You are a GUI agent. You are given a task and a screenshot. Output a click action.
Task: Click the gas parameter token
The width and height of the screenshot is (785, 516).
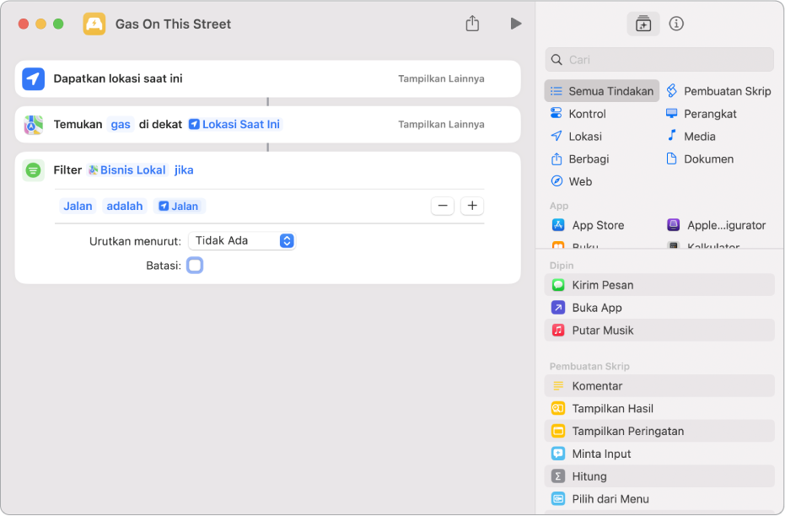tap(121, 124)
